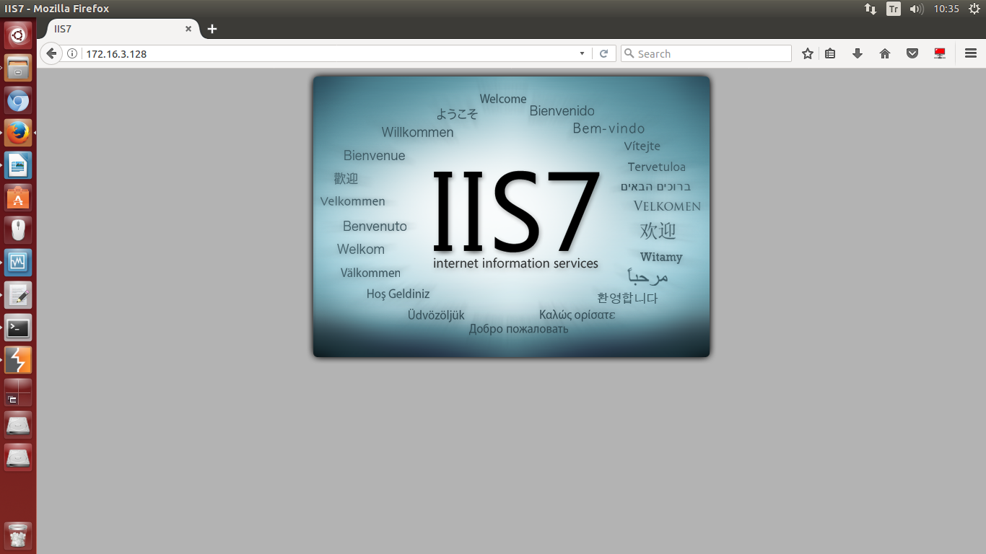Save this page to Pocket

912,53
